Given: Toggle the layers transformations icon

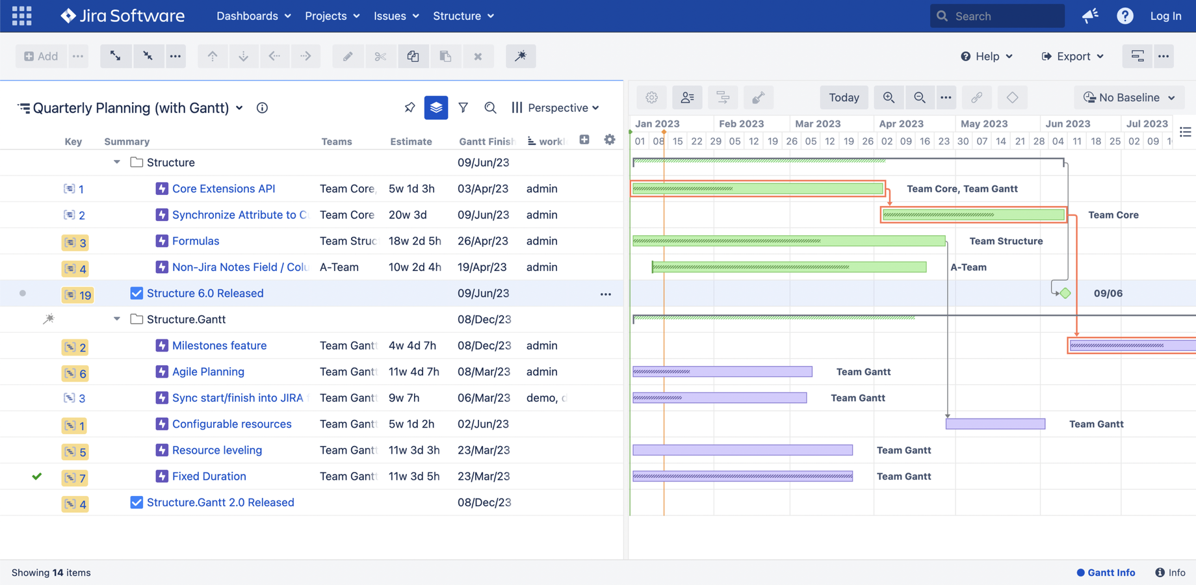Looking at the screenshot, I should pyautogui.click(x=436, y=107).
